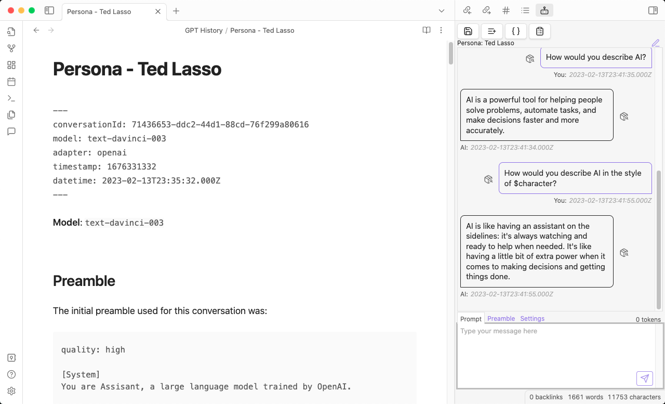Save the conversation with the floppy icon
This screenshot has height=404, width=665.
point(468,31)
